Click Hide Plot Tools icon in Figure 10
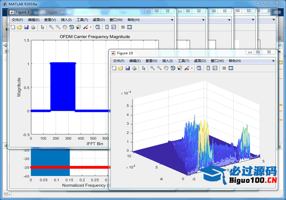Viewport: 286px width, 200px height. 224,68
